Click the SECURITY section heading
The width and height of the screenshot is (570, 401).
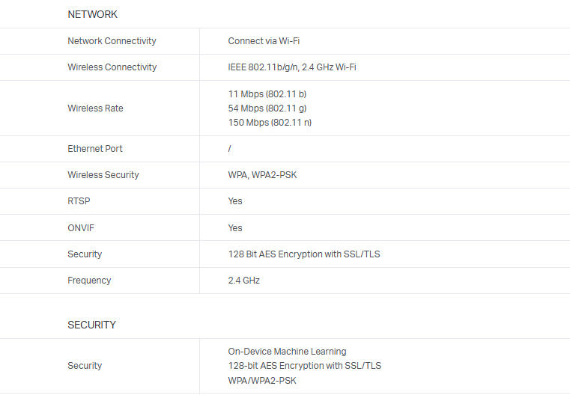click(x=91, y=325)
